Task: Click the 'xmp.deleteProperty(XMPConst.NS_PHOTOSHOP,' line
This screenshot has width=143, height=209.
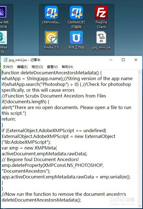Action: [53, 165]
